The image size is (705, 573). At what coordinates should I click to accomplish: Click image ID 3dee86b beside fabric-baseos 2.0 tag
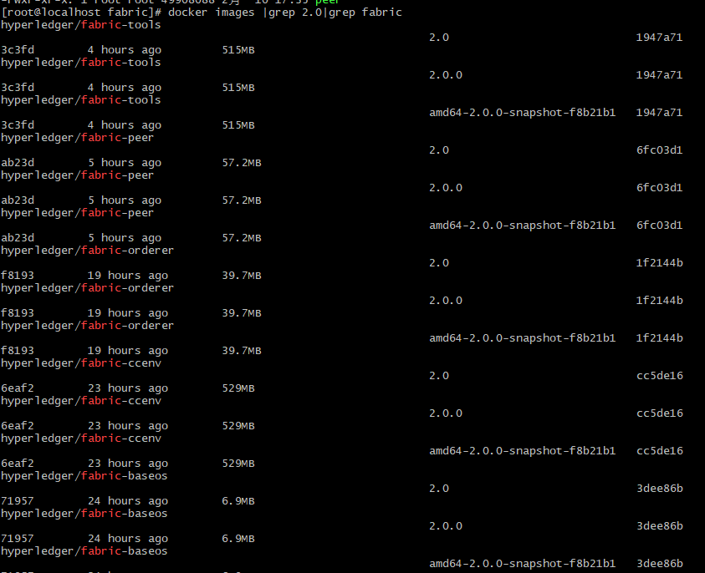tap(660, 488)
